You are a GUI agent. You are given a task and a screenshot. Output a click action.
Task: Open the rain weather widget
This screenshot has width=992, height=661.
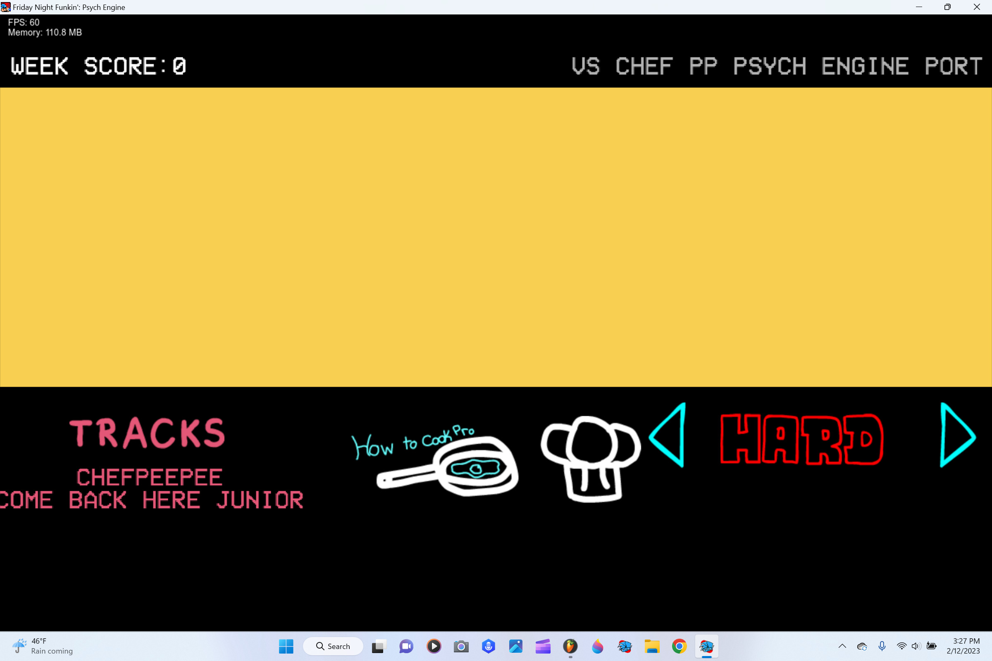pos(42,646)
